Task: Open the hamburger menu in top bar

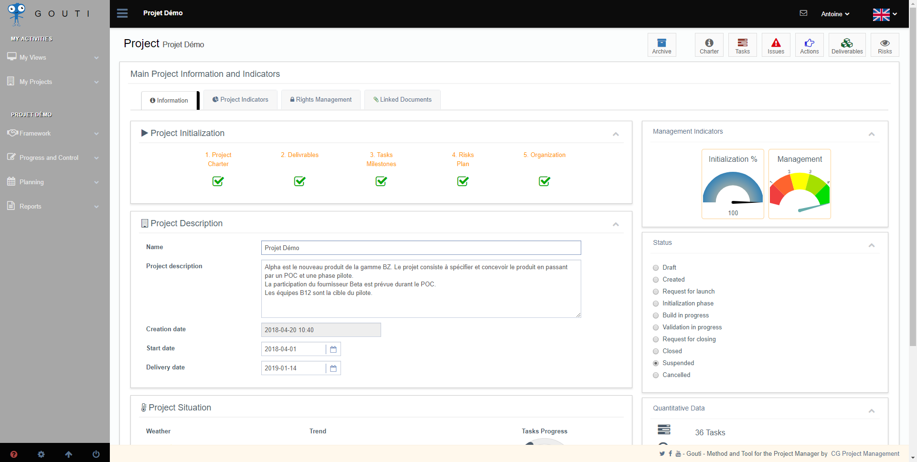Action: point(122,13)
